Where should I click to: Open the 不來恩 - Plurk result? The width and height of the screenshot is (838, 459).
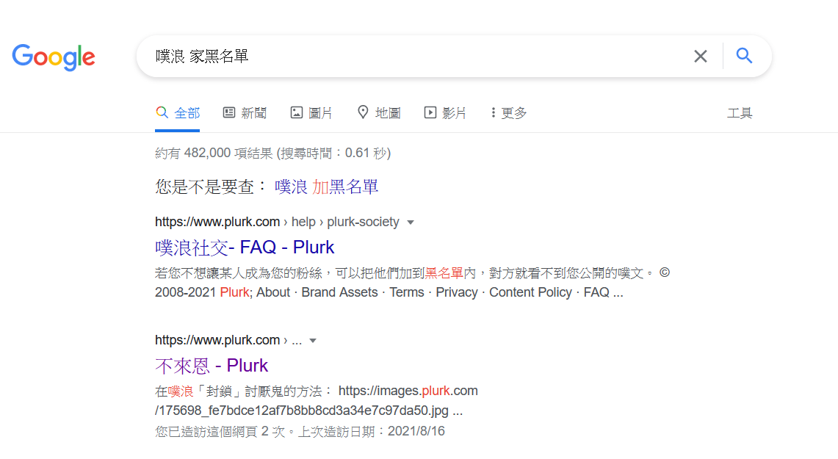pos(212,366)
